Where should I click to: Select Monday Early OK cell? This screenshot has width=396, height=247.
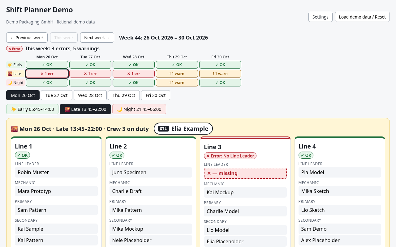coord(47,65)
